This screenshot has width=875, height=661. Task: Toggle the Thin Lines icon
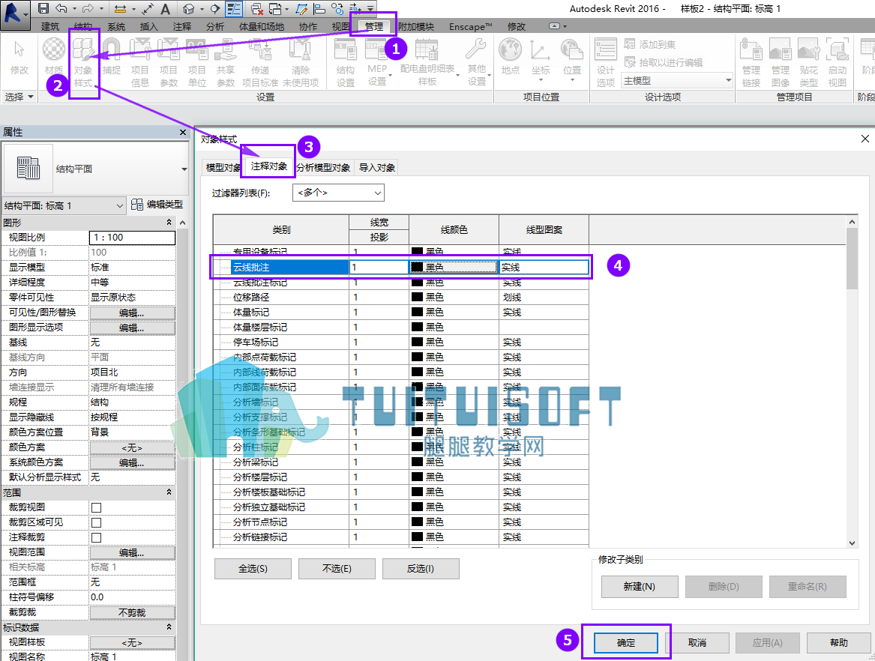[x=234, y=8]
